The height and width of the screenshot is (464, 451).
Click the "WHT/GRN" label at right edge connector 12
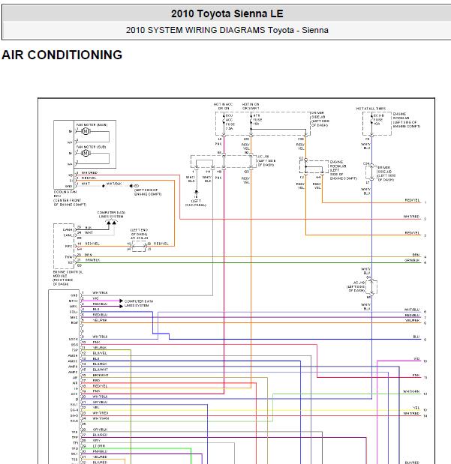pyautogui.click(x=411, y=391)
